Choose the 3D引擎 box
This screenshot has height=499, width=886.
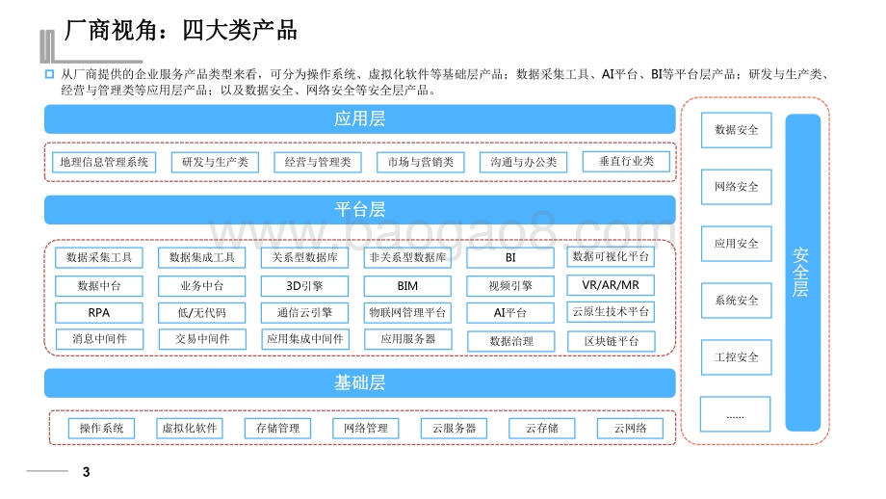[x=304, y=286]
